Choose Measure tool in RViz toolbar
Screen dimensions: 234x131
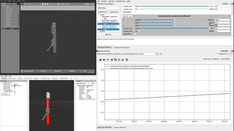[36, 79]
